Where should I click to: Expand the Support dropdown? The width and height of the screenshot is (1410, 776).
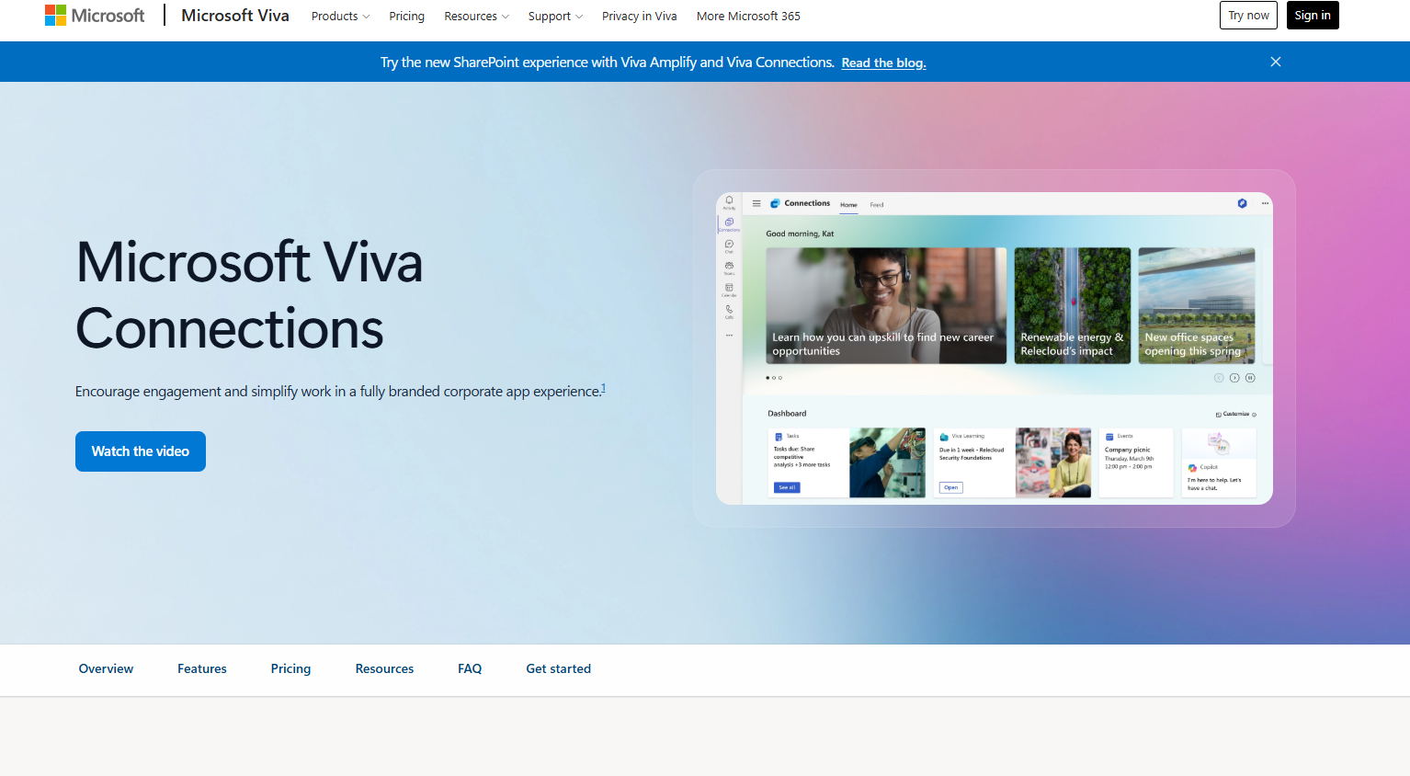tap(555, 16)
